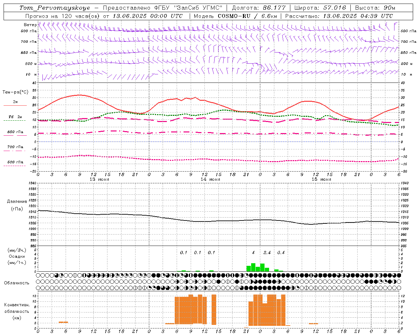
Task: Click the 'Тем-ра(°C)' temperature panel label
Action: (x=15, y=92)
